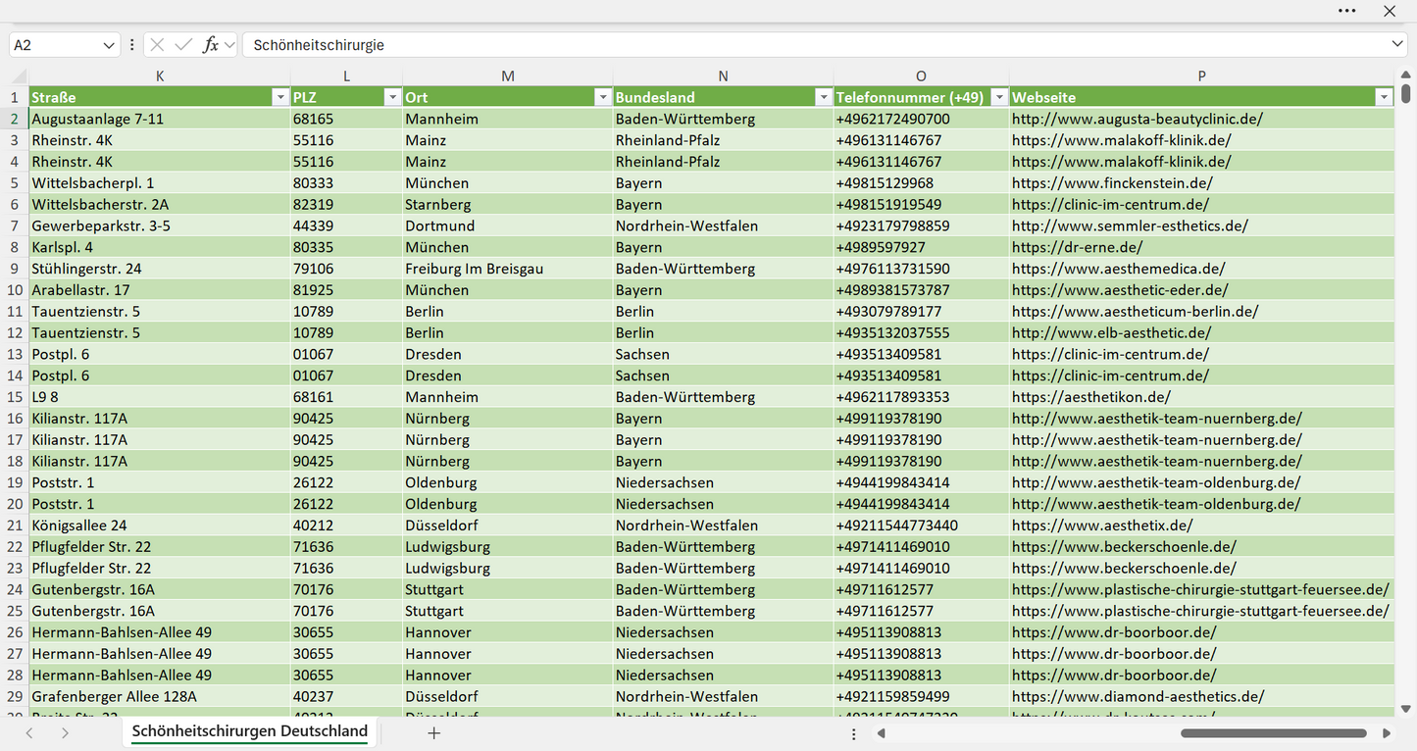Open link https://aesthetikon.de/
1417x751 pixels.
coord(1091,397)
